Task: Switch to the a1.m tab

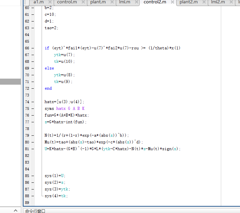Action: 39,2
